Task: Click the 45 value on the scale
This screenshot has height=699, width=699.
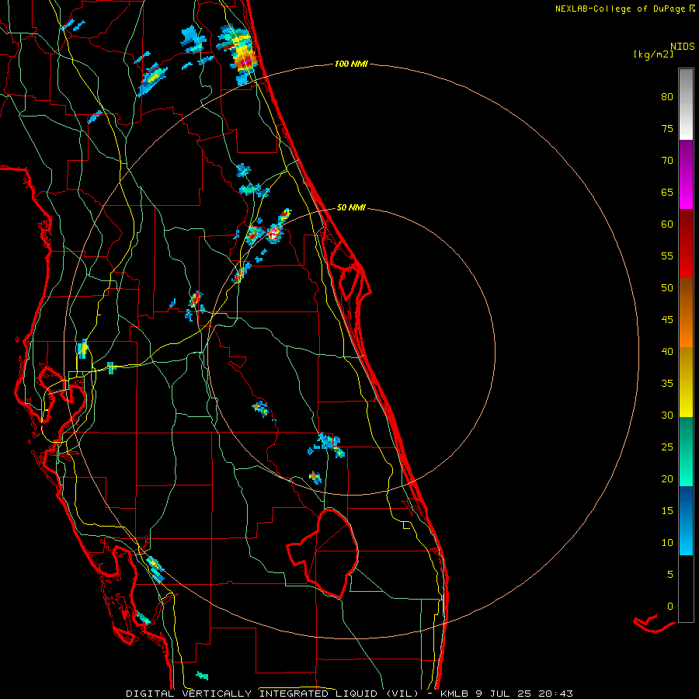Action: point(667,320)
